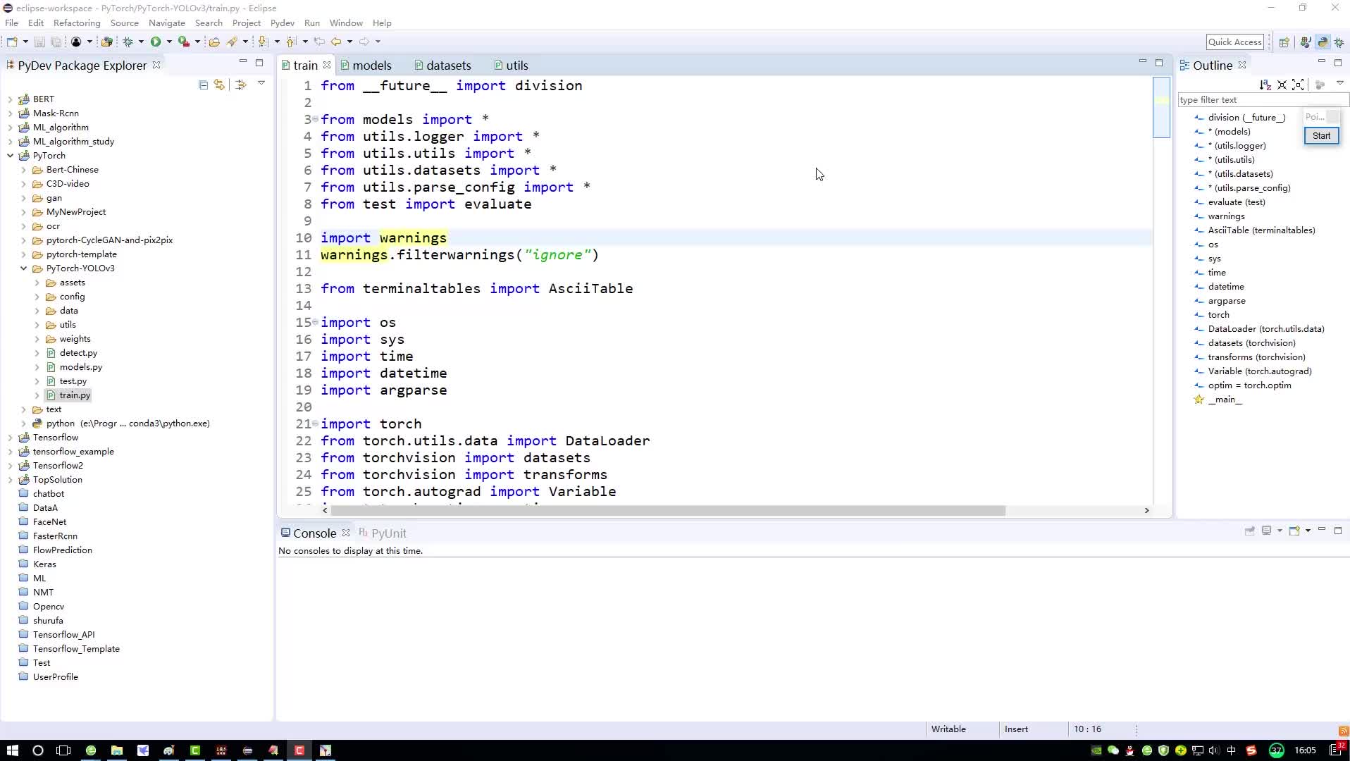This screenshot has height=761, width=1350.
Task: Click the Display Selected Console icon
Action: pos(1266,531)
